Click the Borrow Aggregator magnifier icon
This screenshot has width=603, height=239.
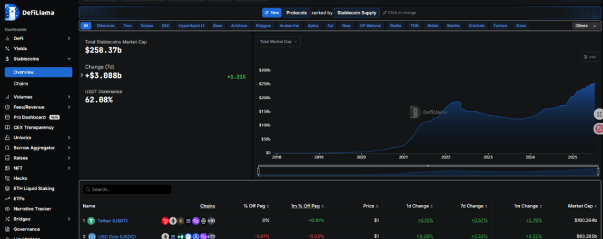(7, 148)
